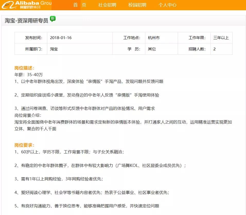Click the 三年以上 work experience value

coord(221,38)
